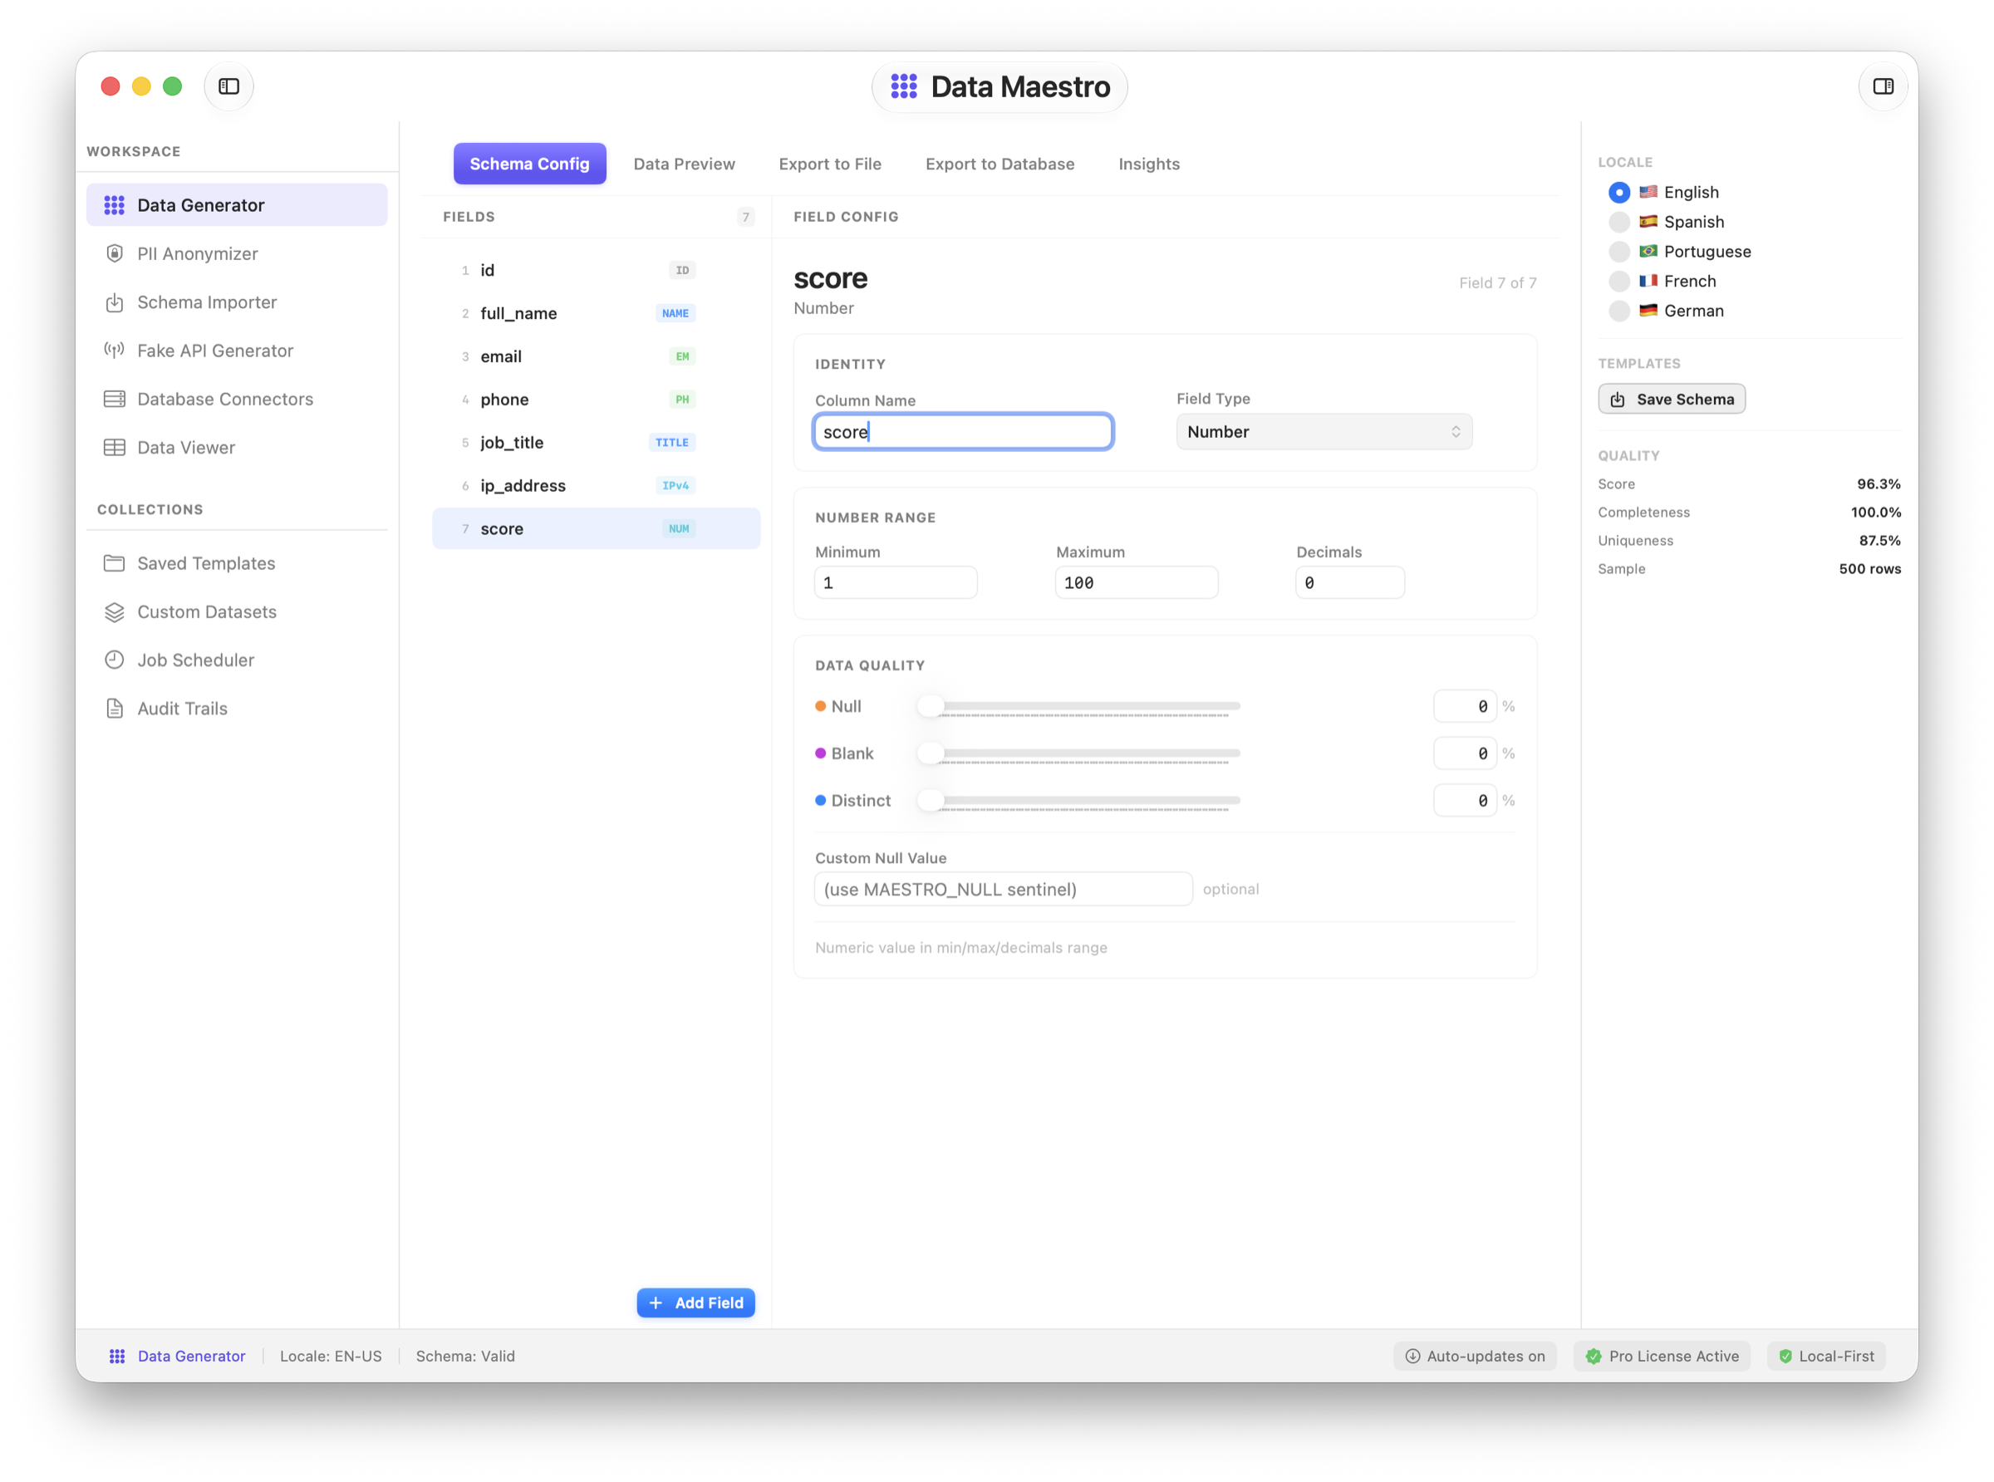The width and height of the screenshot is (1994, 1482).
Task: Click the Auto-updates on status pill
Action: 1474,1356
